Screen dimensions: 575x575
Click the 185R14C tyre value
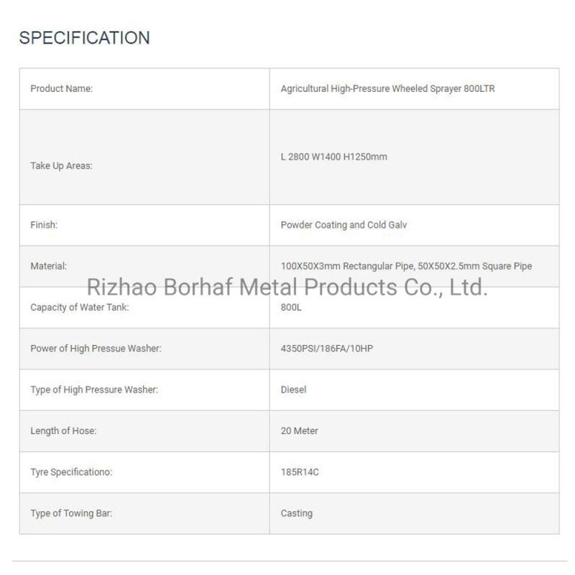click(300, 472)
